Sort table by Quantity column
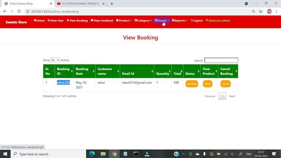281x158 pixels. click(163, 71)
